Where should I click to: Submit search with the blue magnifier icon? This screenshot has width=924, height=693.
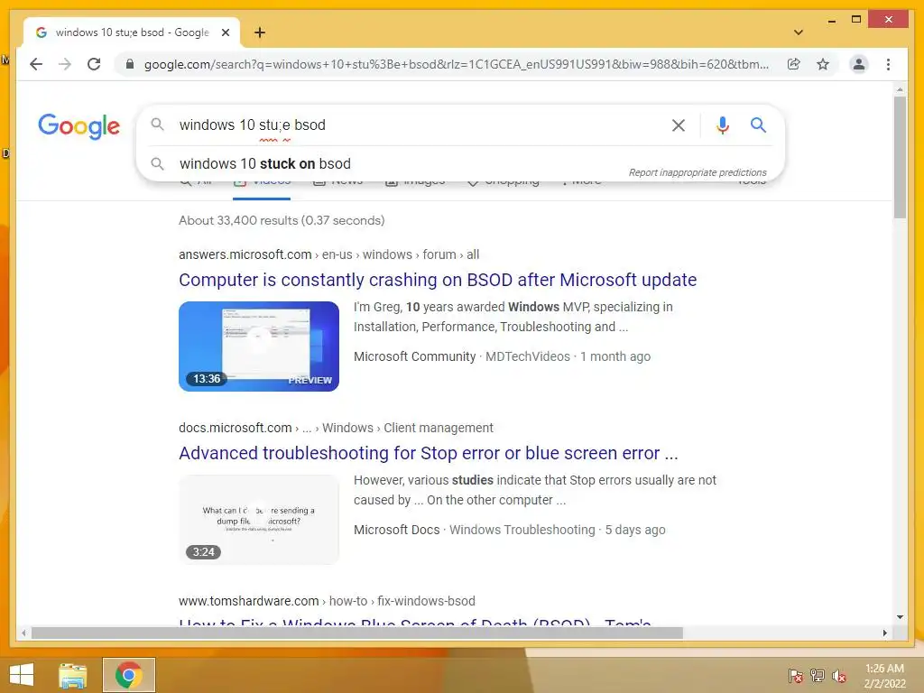(x=758, y=125)
